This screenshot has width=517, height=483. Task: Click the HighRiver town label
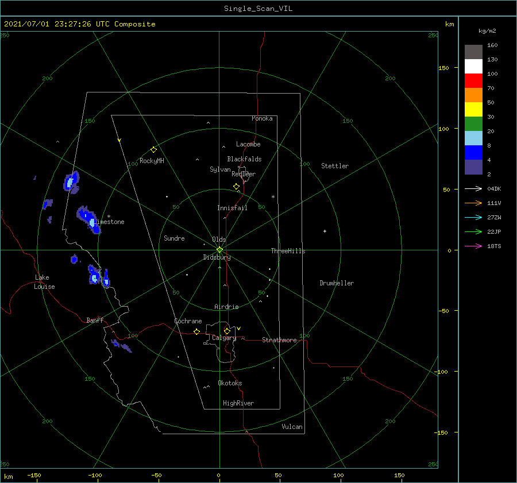(238, 403)
